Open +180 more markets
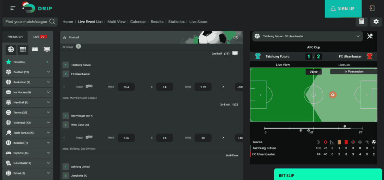This screenshot has width=384, height=180. coord(238,87)
